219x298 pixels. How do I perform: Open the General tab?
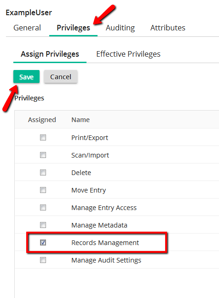click(27, 28)
